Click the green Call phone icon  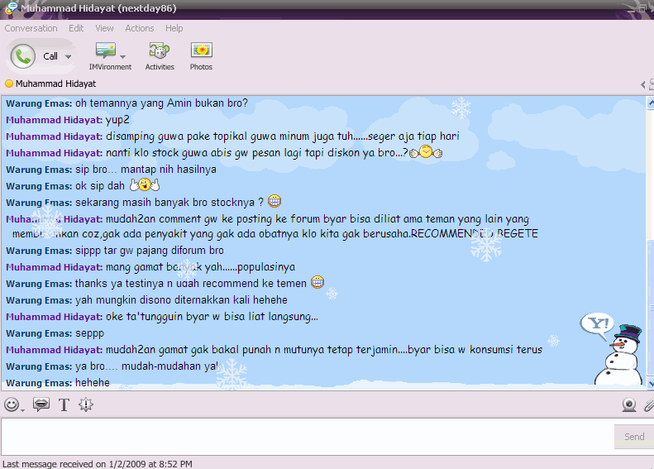(x=23, y=56)
